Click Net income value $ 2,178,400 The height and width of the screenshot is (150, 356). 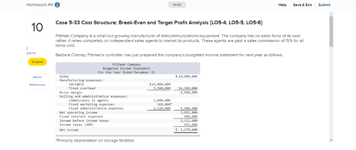186,130
